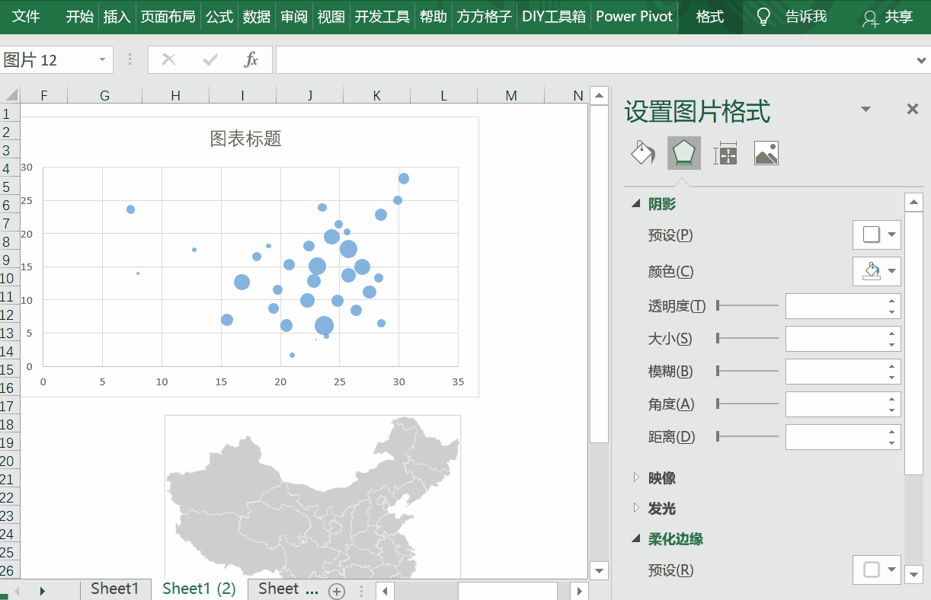Click the Select All corner triangle
This screenshot has width=931, height=600.
tap(11, 95)
